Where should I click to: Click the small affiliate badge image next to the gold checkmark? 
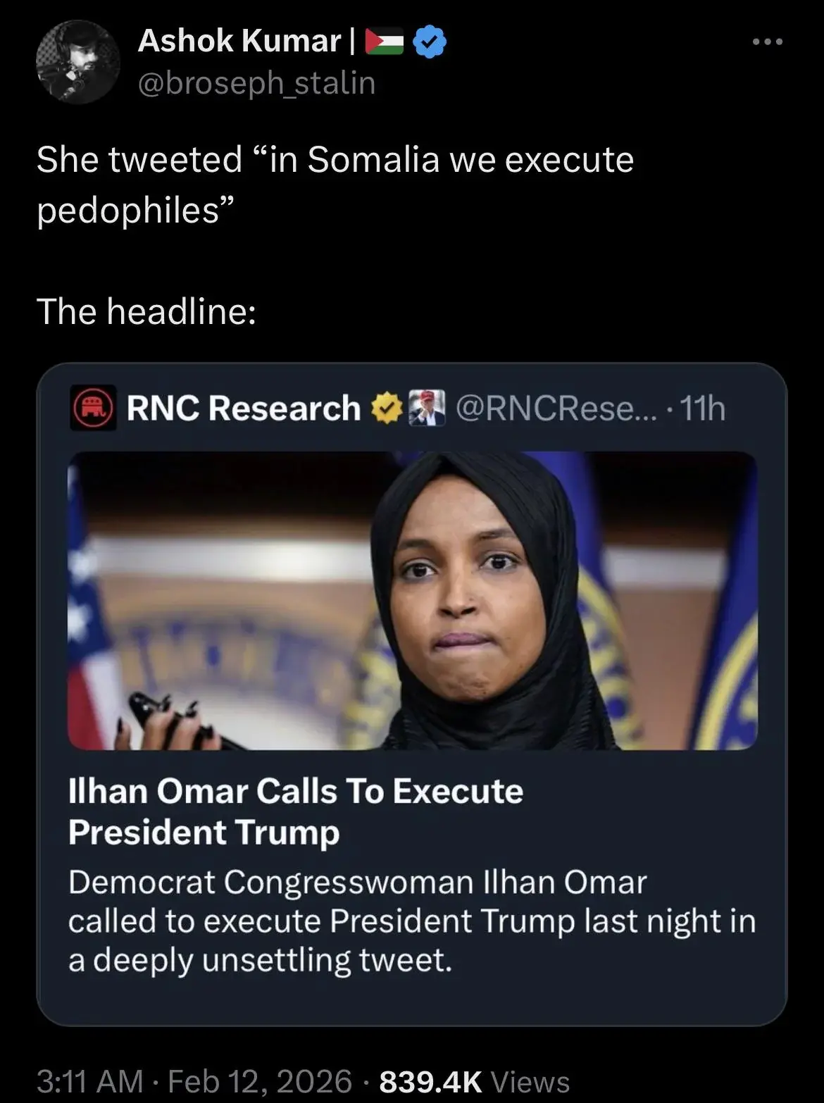(427, 408)
